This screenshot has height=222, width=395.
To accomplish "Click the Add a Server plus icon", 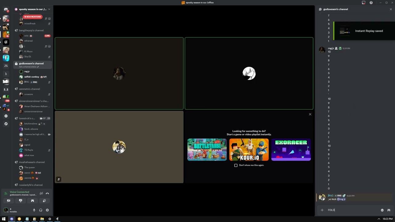I will point(6,116).
